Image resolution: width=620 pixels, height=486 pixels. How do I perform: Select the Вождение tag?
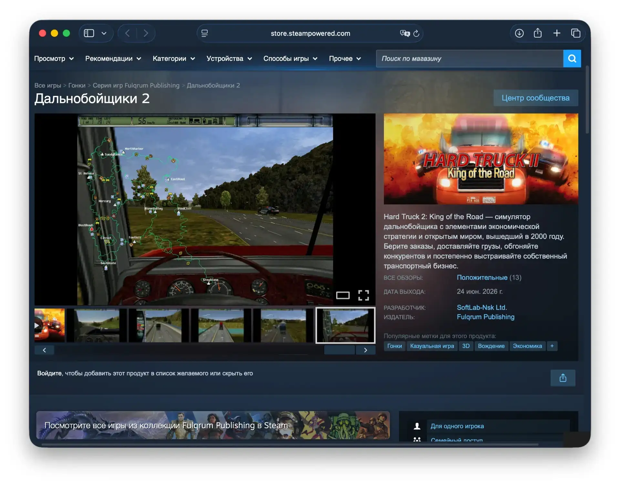click(491, 346)
